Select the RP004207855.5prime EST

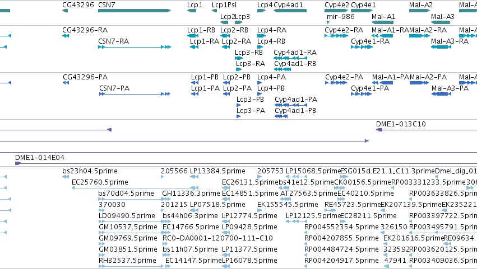pyautogui.click(x=305, y=244)
